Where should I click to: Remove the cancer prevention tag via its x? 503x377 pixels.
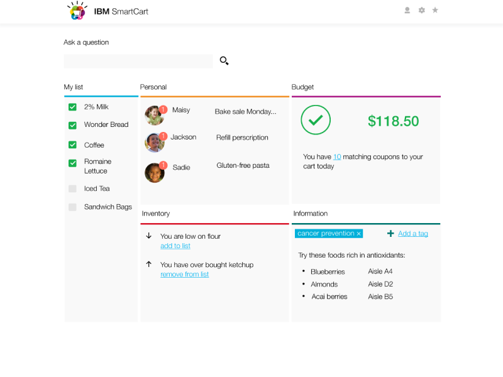[358, 233]
